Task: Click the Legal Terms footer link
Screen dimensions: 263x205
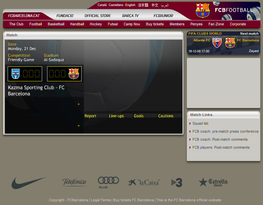Action: tap(101, 200)
